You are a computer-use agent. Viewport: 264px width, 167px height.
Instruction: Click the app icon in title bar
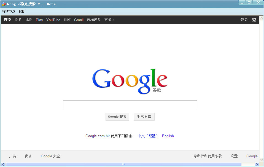tap(4, 4)
